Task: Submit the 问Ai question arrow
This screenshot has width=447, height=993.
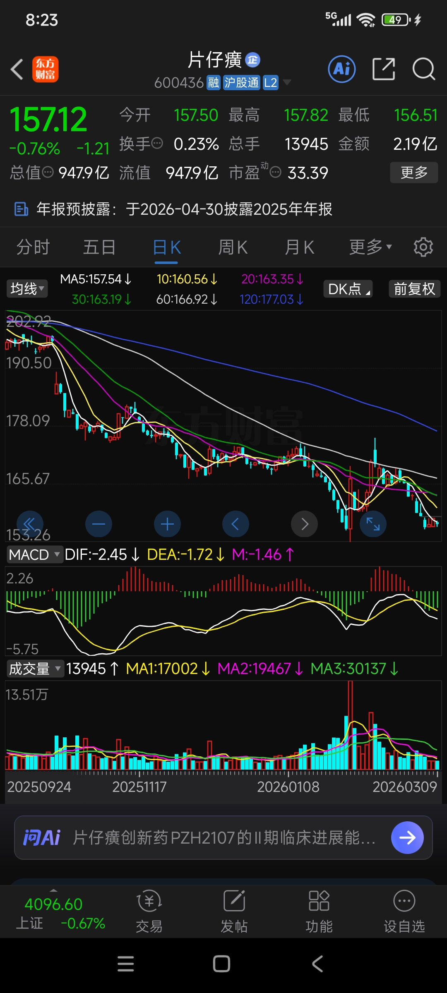Action: (407, 837)
